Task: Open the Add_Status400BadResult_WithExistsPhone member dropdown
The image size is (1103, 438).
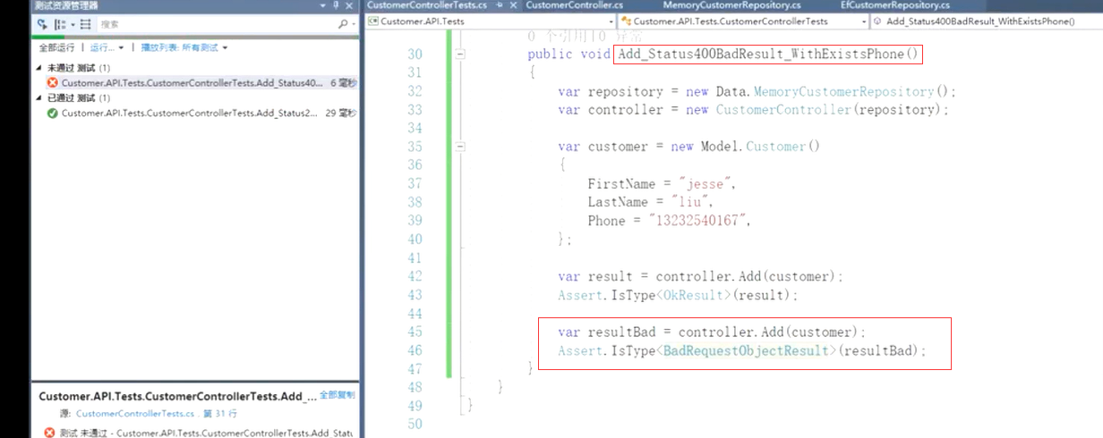Action: [986, 21]
